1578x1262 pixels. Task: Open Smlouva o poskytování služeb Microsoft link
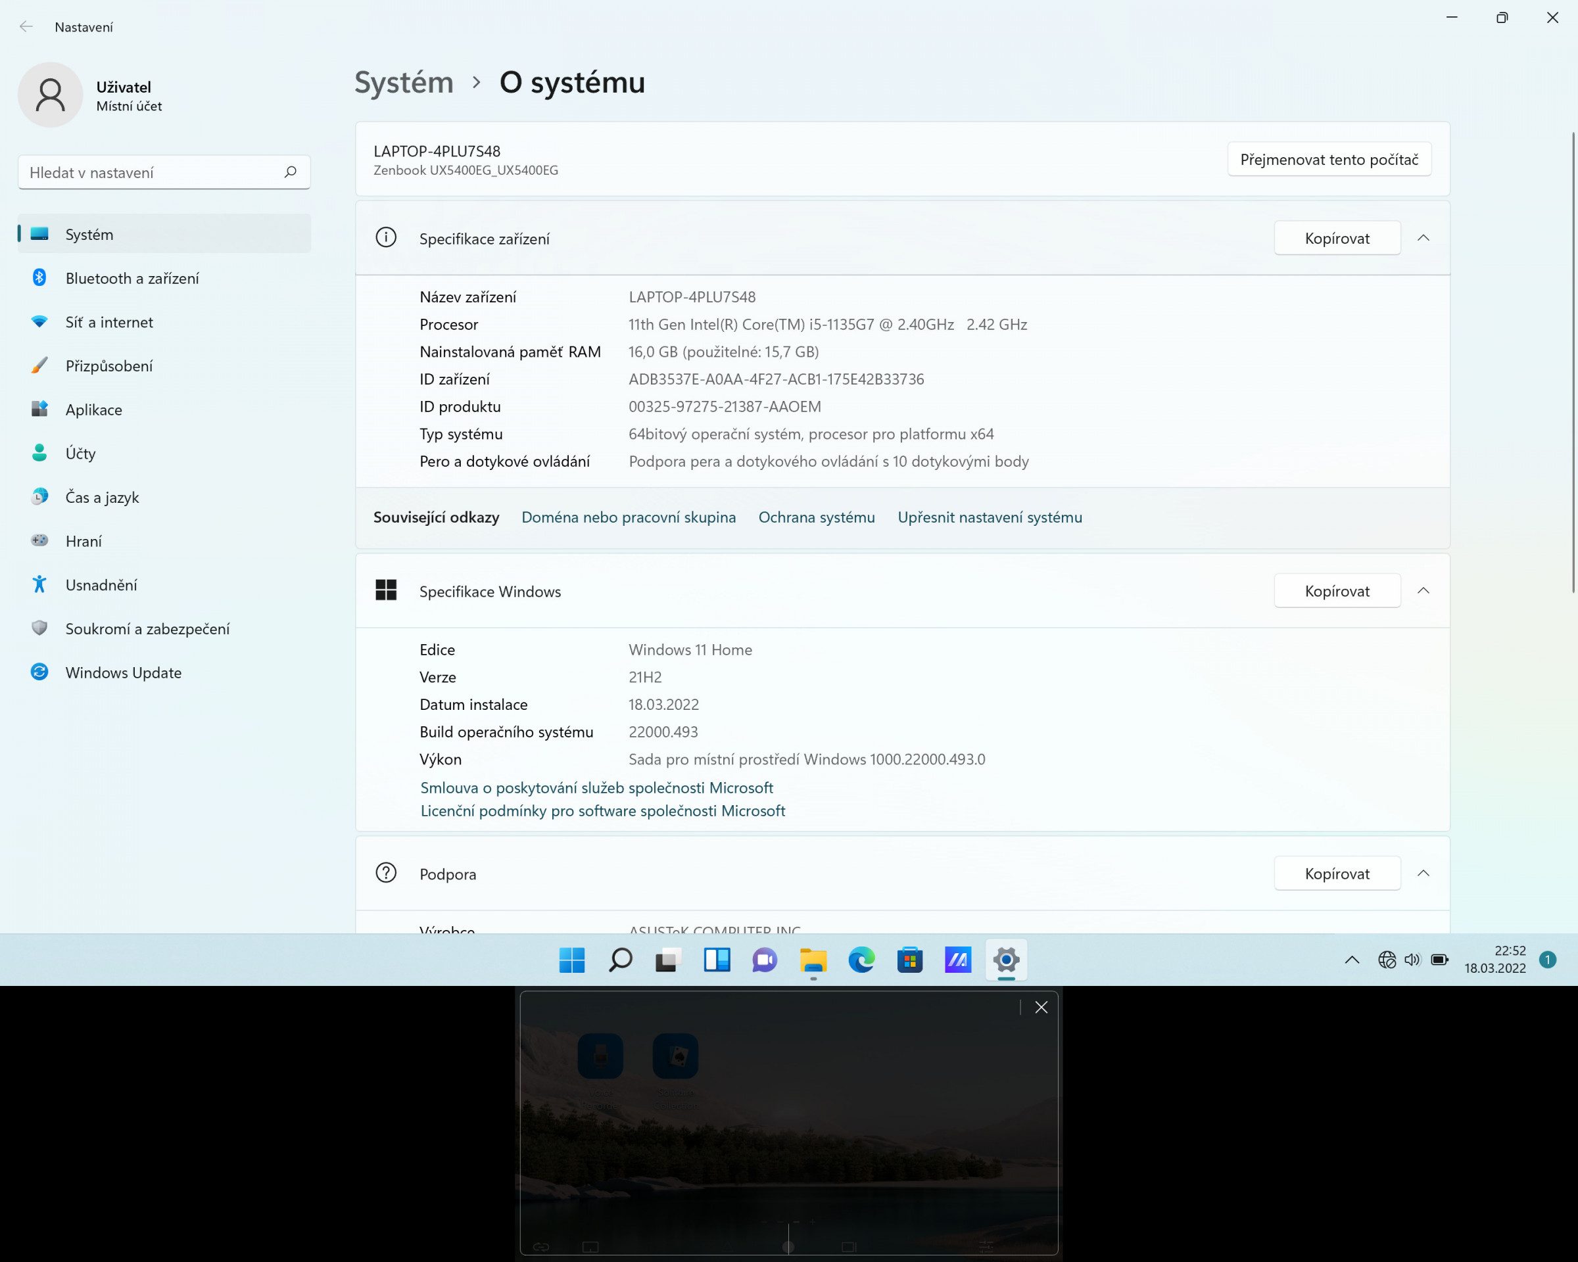[x=596, y=788]
